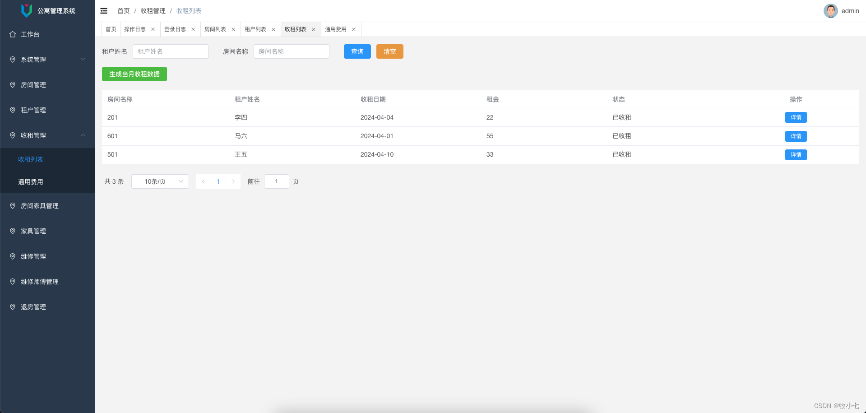
Task: Open 维修管理 in the sidebar
Action: point(47,256)
